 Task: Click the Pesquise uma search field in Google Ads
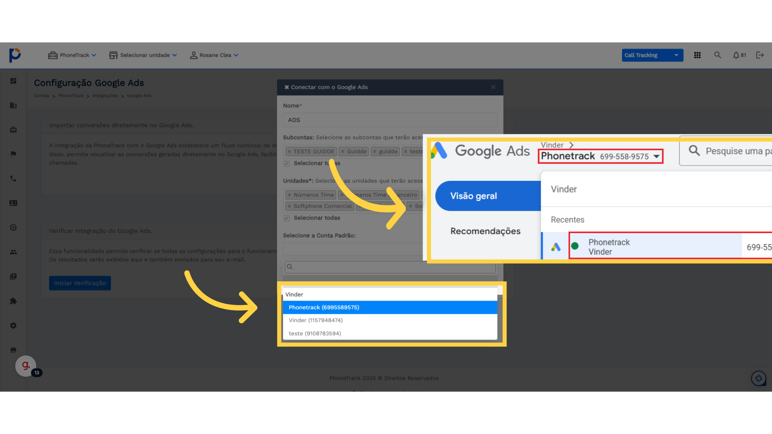coord(726,151)
